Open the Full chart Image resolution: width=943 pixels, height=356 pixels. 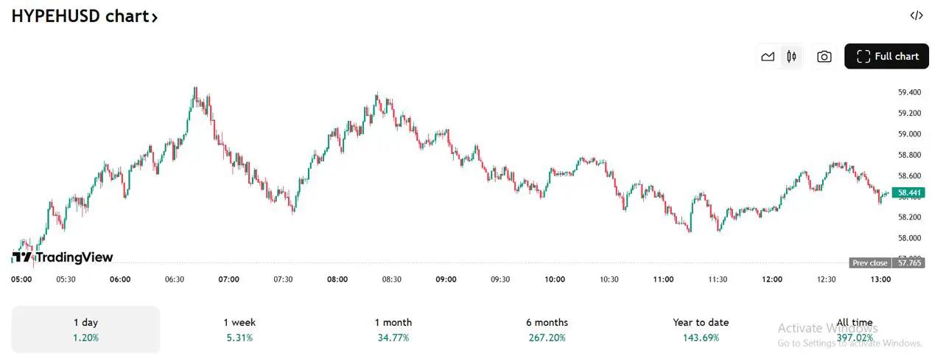(886, 57)
